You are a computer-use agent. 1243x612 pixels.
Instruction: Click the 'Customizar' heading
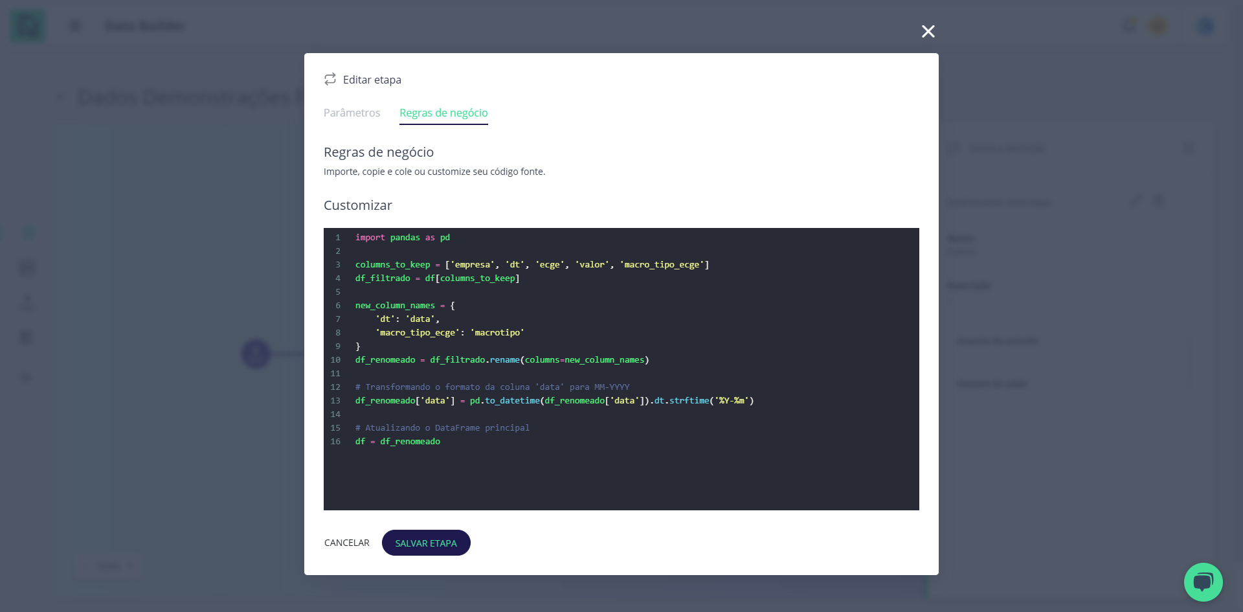358,205
